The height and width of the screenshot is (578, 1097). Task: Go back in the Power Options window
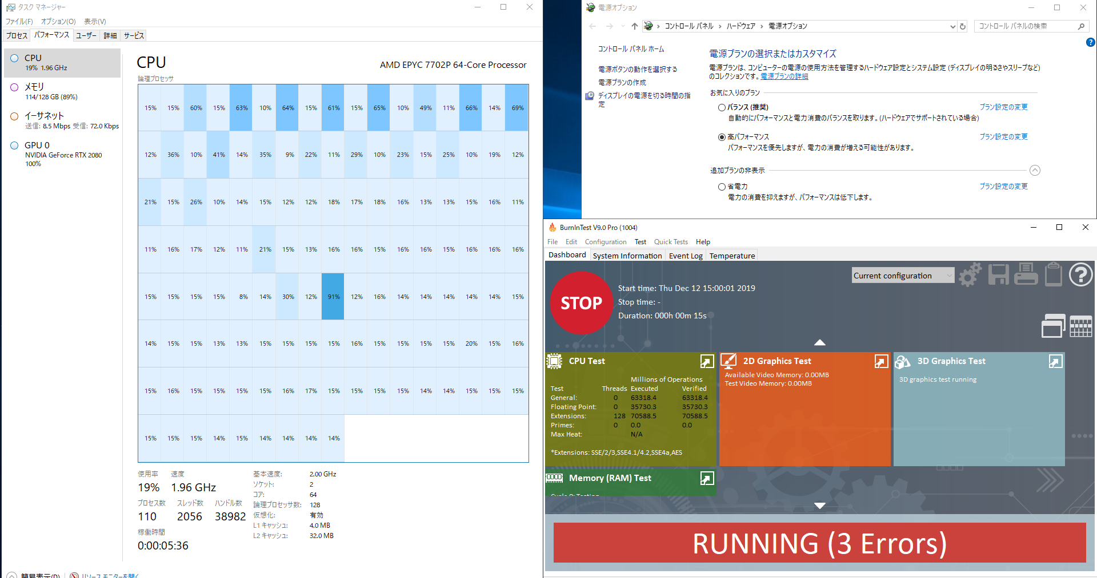point(592,26)
